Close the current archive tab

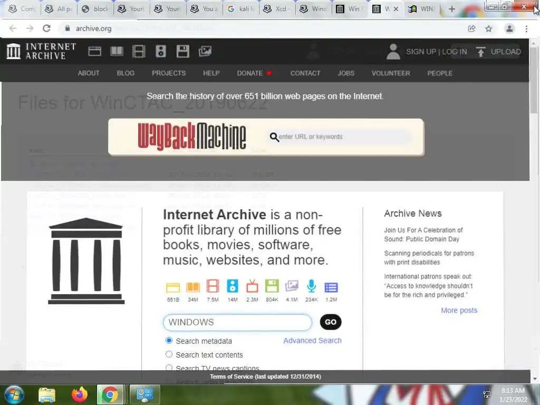(x=396, y=9)
